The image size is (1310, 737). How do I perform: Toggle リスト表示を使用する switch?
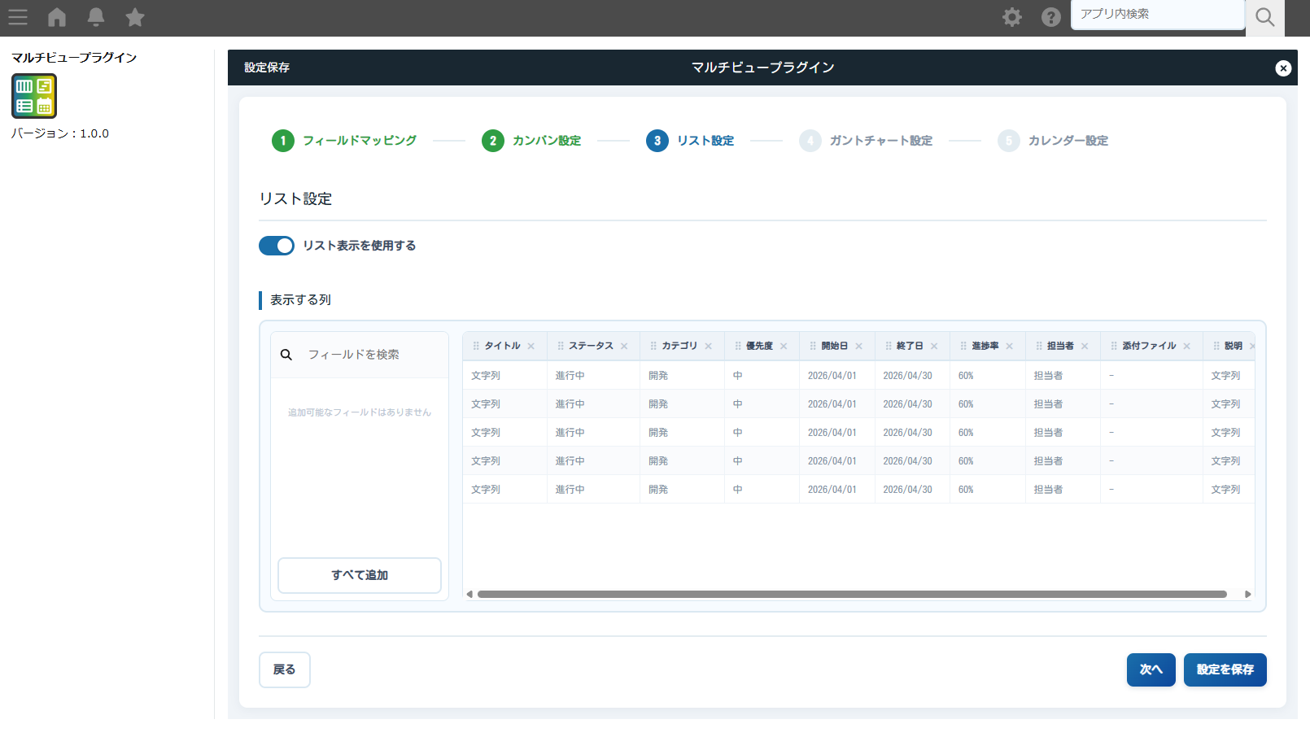click(x=277, y=246)
